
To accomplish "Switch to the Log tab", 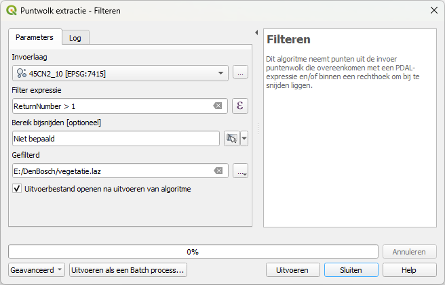I will pos(75,38).
